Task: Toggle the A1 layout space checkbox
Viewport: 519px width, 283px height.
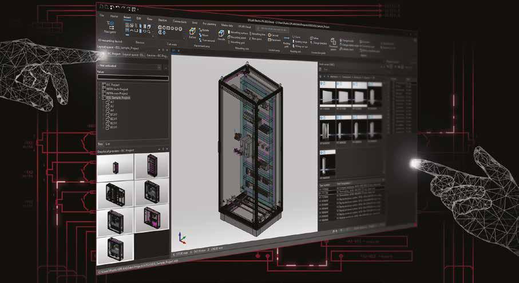Action: coord(108,102)
